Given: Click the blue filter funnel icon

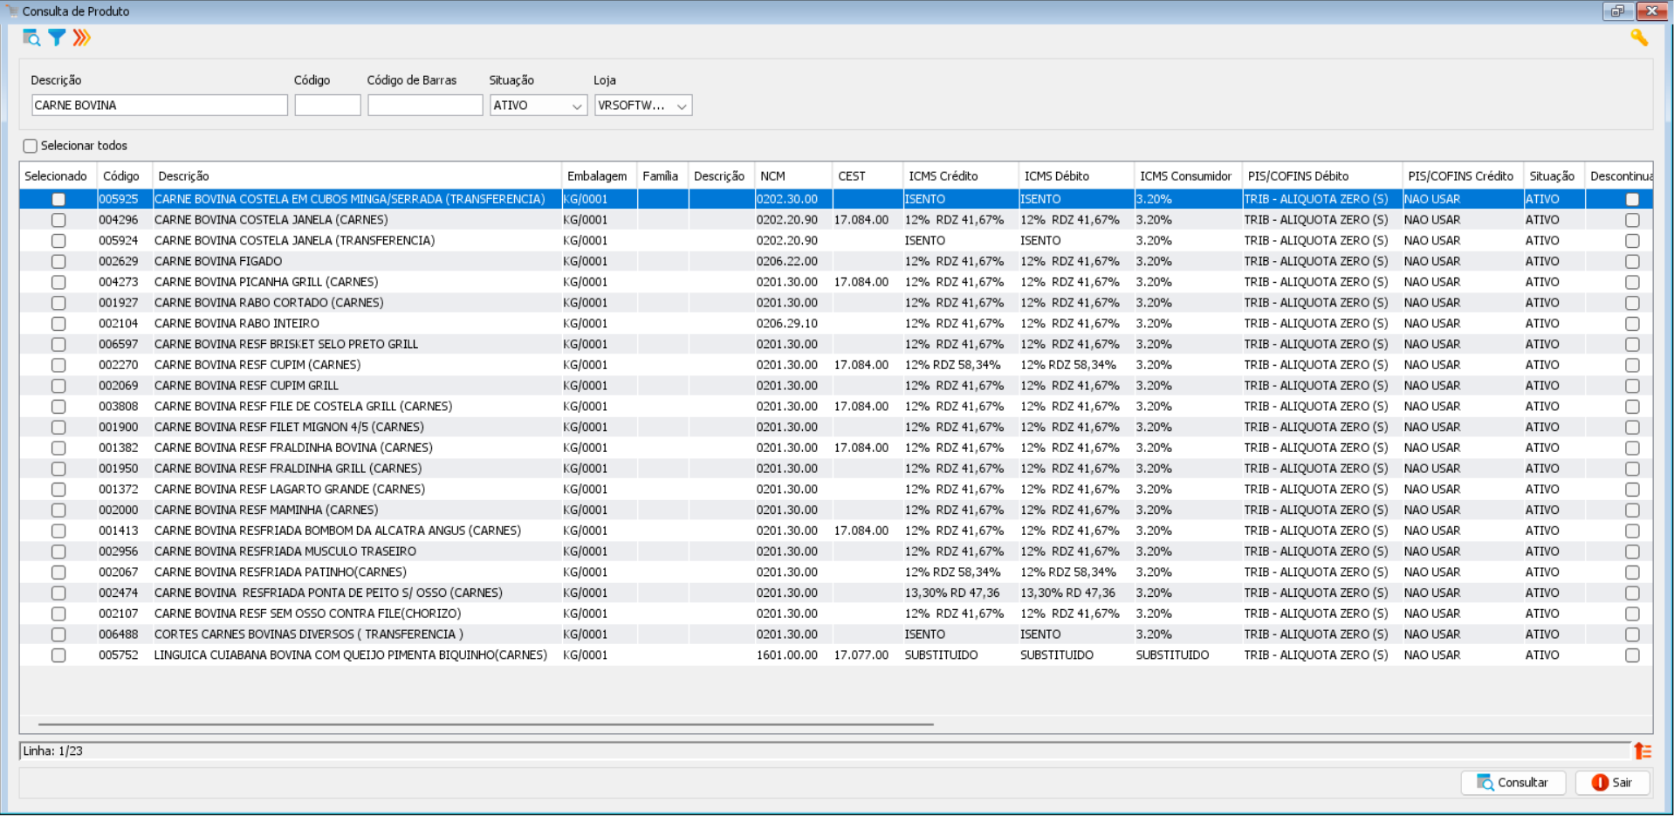Looking at the screenshot, I should pos(57,38).
